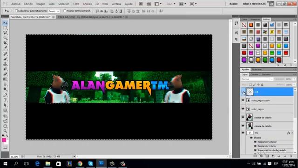Image resolution: width=298 pixels, height=168 pixels.
Task: Toggle Efectos visibility on TM layer
Action: 251,138
